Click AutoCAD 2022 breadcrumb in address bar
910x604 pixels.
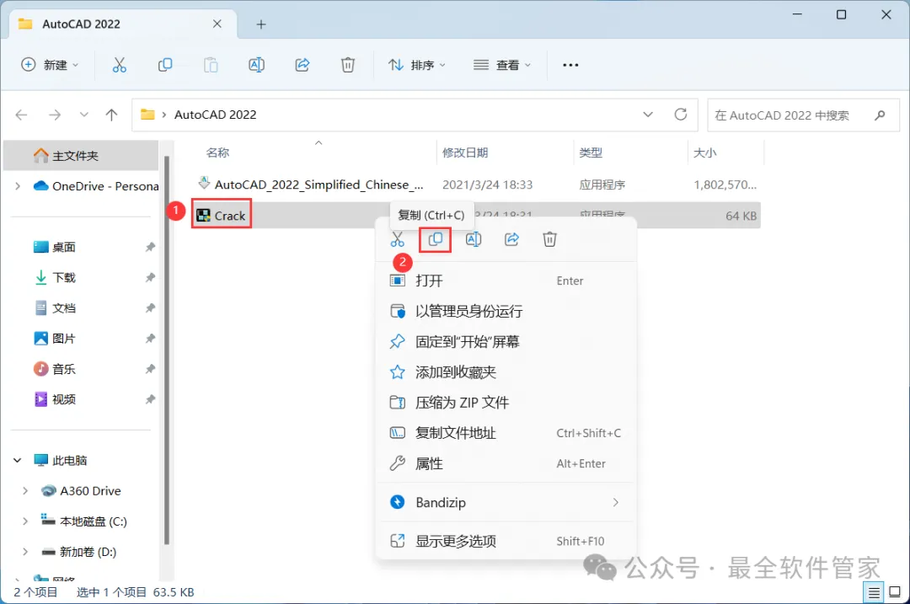(216, 115)
